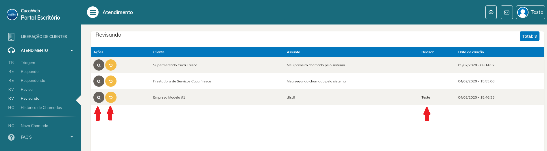View details for Supermercado Cuca Fresca ticket

pos(99,65)
